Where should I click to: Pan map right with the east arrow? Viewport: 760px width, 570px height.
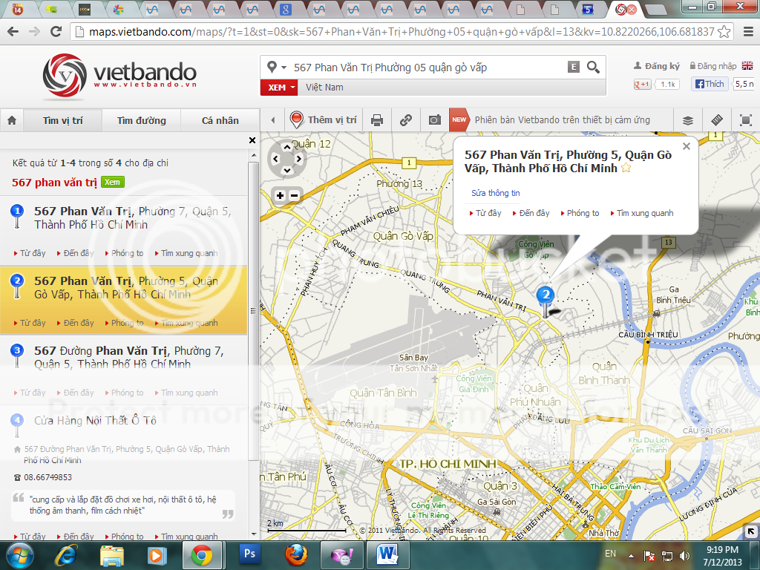tap(298, 159)
